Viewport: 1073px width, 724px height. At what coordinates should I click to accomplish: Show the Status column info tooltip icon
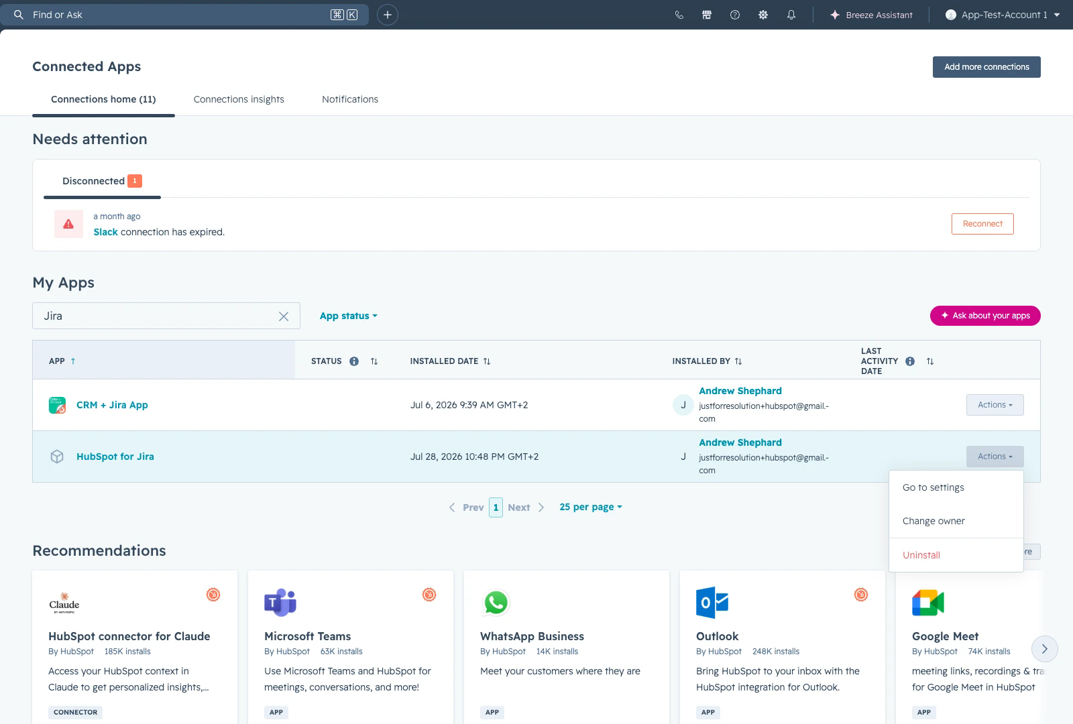tap(354, 361)
